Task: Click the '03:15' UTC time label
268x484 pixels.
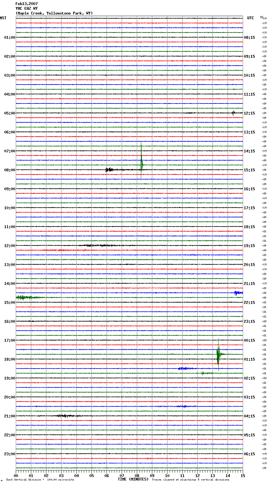Action: click(249, 397)
